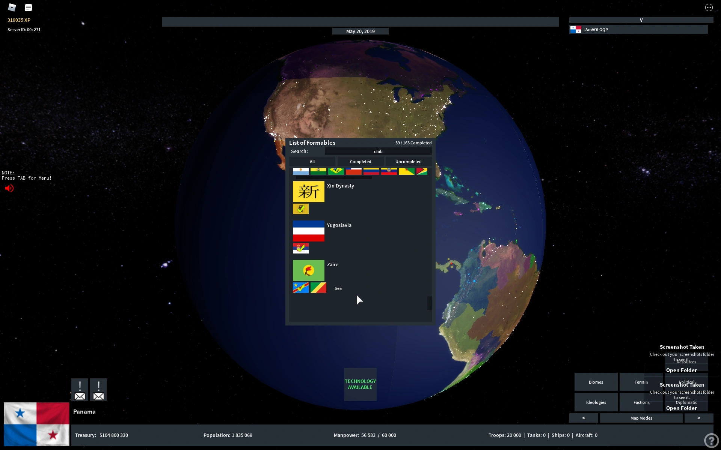The width and height of the screenshot is (721, 450).
Task: Go to previous map mode page
Action: point(584,418)
